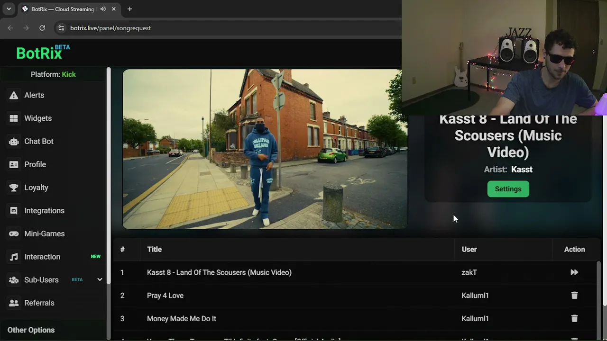Click Kalluml1 in the Pray 4 Love row
Screen dimensions: 607x341
point(475,296)
